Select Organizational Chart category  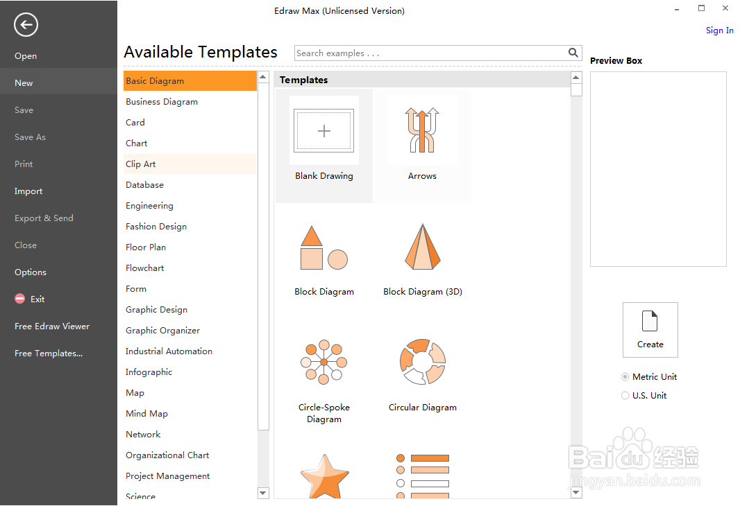[x=190, y=455]
